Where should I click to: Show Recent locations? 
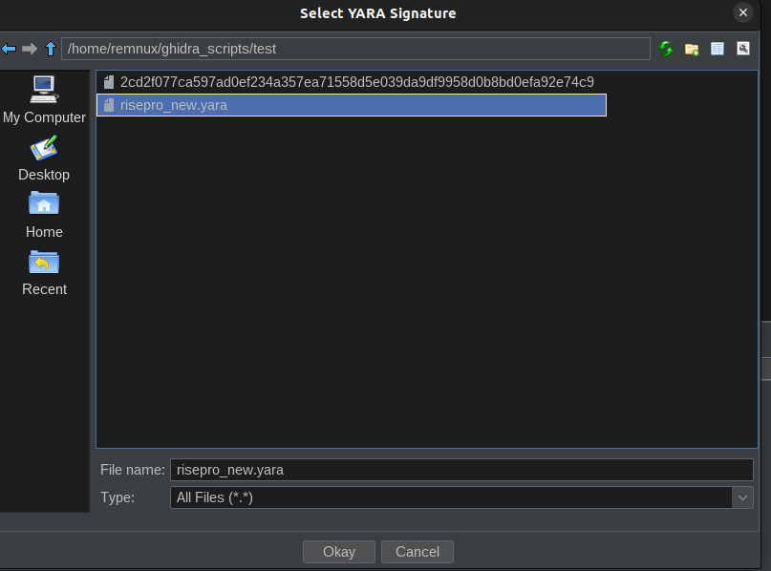tap(44, 273)
